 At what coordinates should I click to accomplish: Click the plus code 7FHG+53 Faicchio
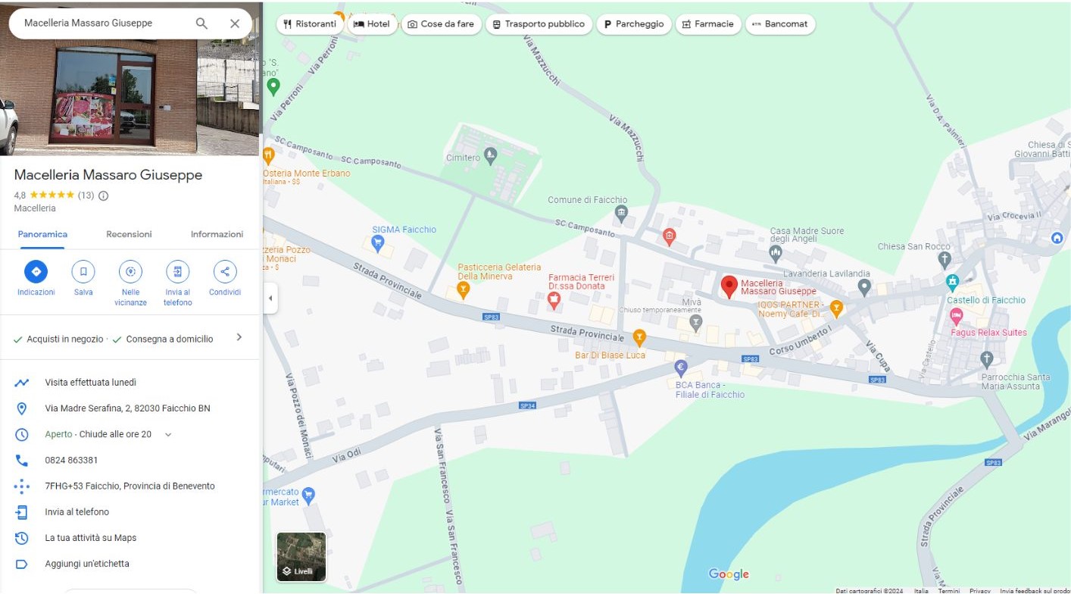tap(130, 486)
